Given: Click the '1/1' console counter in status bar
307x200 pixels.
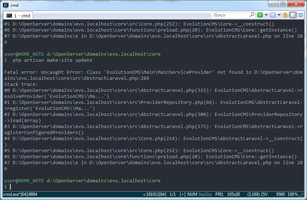Looking at the screenshot, I should click(x=173, y=194).
